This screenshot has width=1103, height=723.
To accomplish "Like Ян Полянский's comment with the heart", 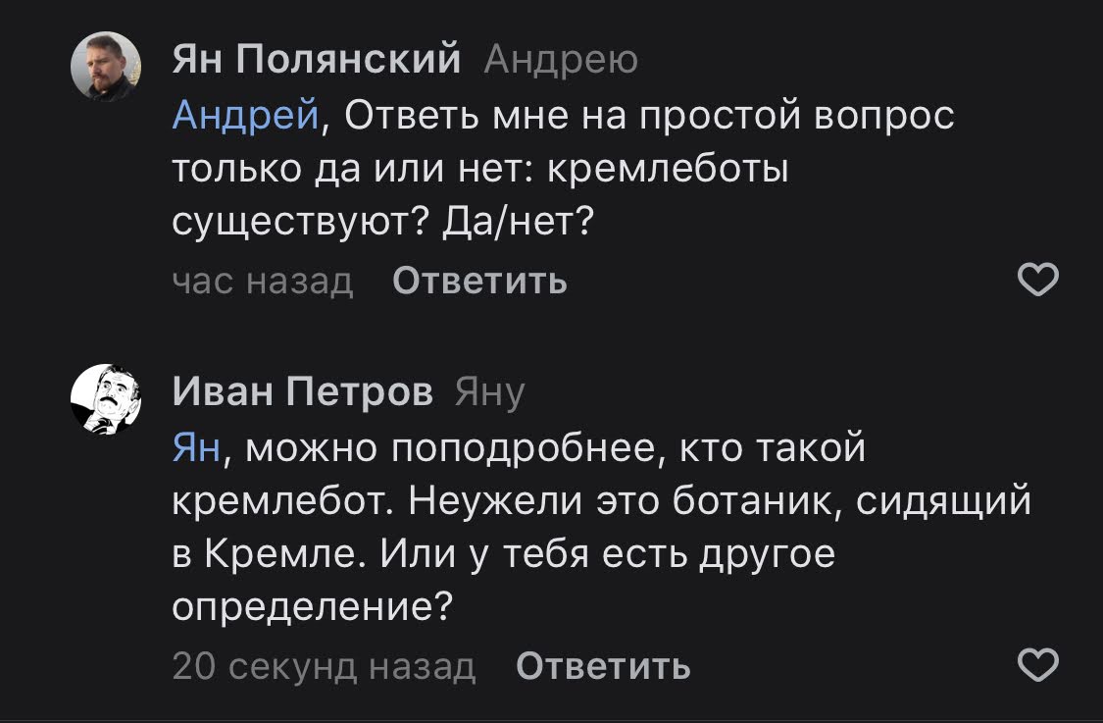I will [1039, 282].
